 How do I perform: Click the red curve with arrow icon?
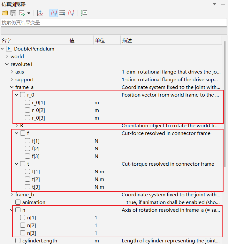point(71,13)
